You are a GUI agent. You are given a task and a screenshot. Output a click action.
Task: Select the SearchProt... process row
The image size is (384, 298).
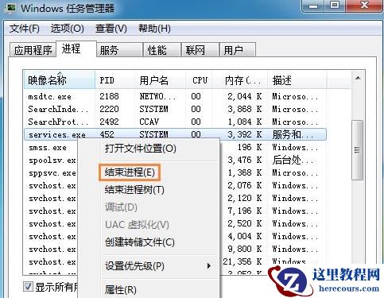coord(175,122)
